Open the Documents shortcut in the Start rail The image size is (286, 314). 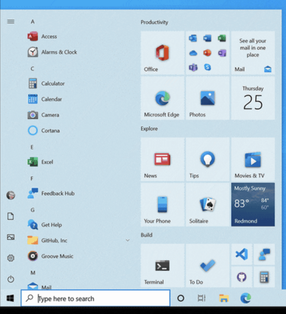point(11,216)
